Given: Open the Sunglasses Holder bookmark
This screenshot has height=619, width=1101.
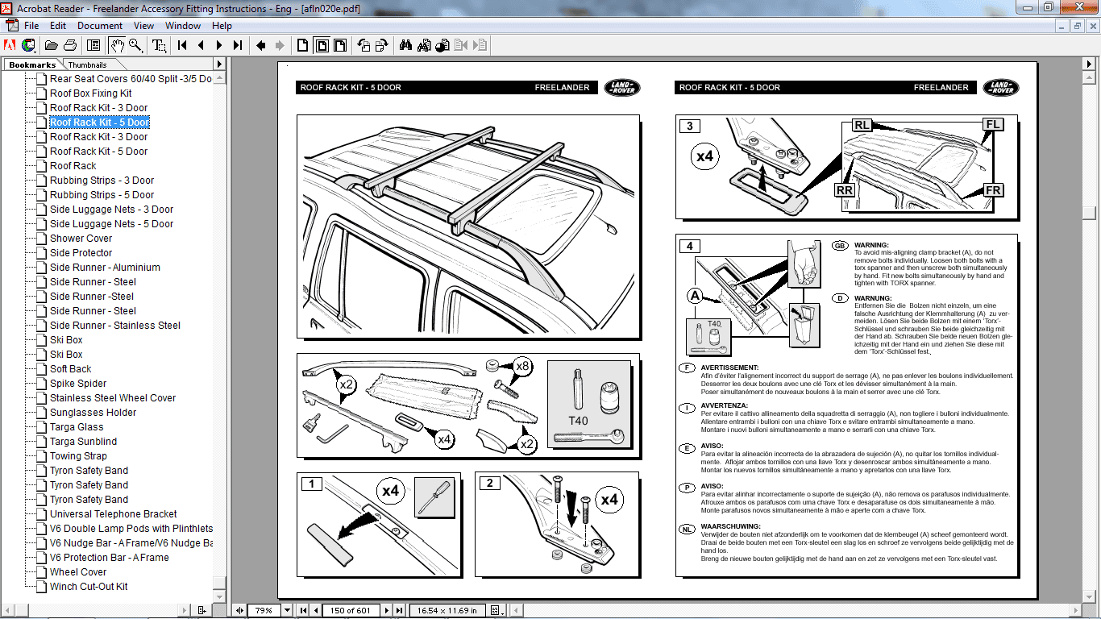Looking at the screenshot, I should click(x=93, y=413).
